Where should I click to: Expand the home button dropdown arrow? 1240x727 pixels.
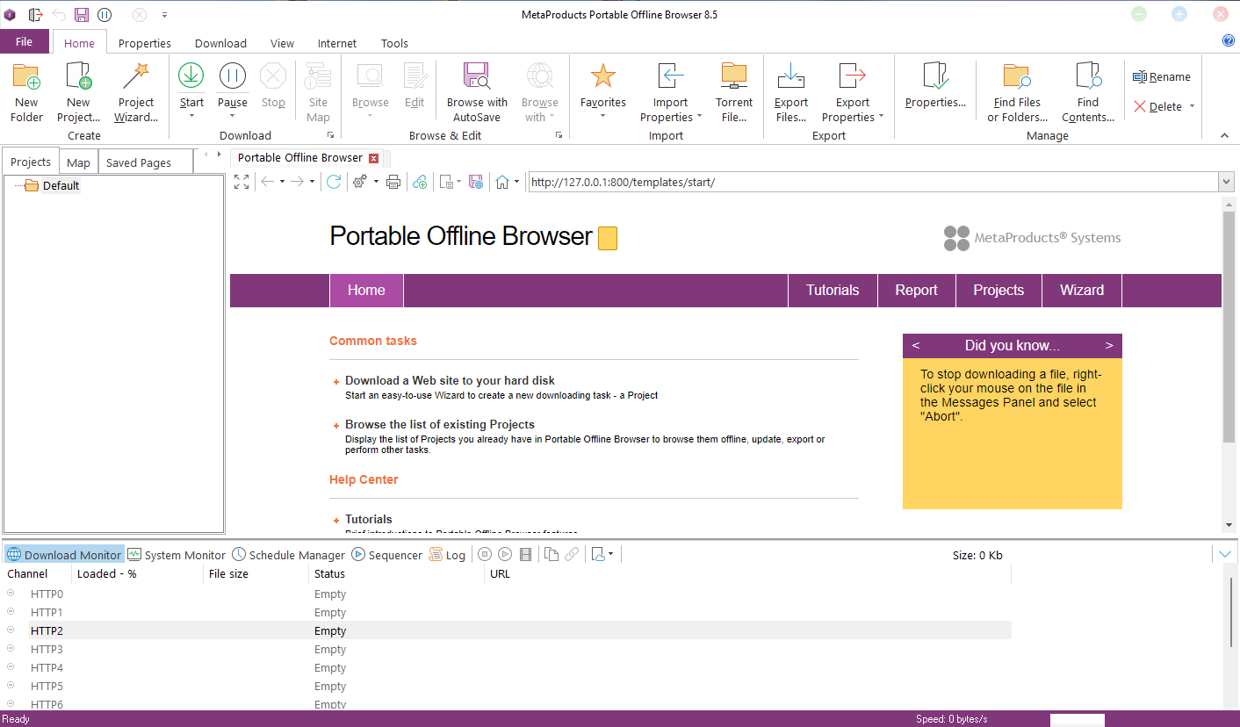pyautogui.click(x=516, y=182)
